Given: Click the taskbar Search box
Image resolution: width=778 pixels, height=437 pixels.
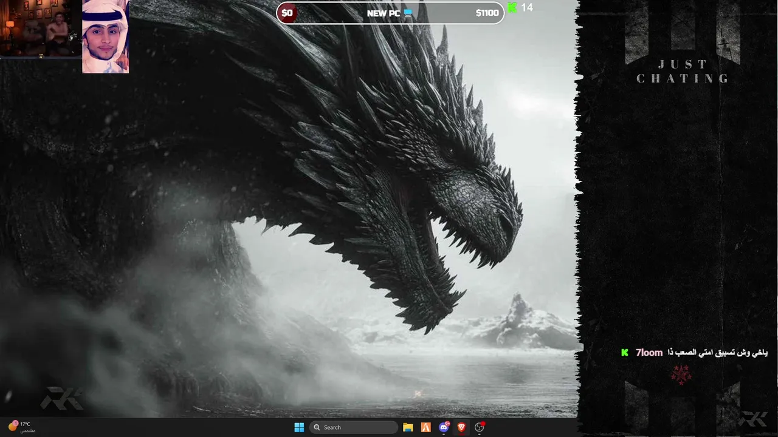Looking at the screenshot, I should (x=354, y=427).
